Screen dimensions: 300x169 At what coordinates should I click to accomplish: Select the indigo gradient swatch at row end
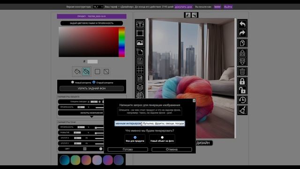tap(119, 160)
